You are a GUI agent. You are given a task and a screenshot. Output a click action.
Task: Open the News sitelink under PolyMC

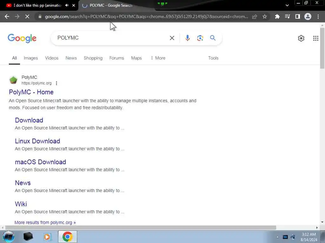(x=23, y=183)
